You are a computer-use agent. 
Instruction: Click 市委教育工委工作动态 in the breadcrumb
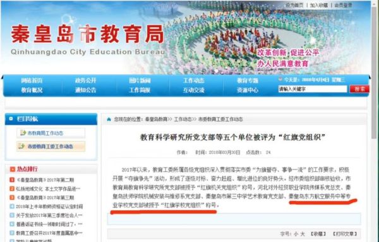pyautogui.click(x=220, y=119)
